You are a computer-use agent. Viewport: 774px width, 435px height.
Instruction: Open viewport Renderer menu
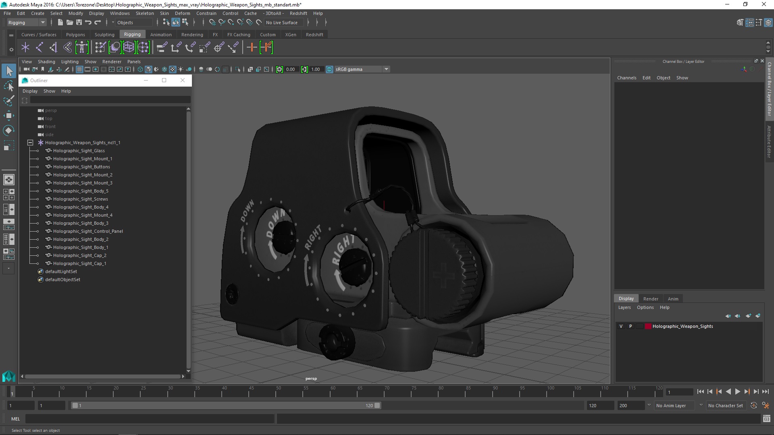[112, 62]
